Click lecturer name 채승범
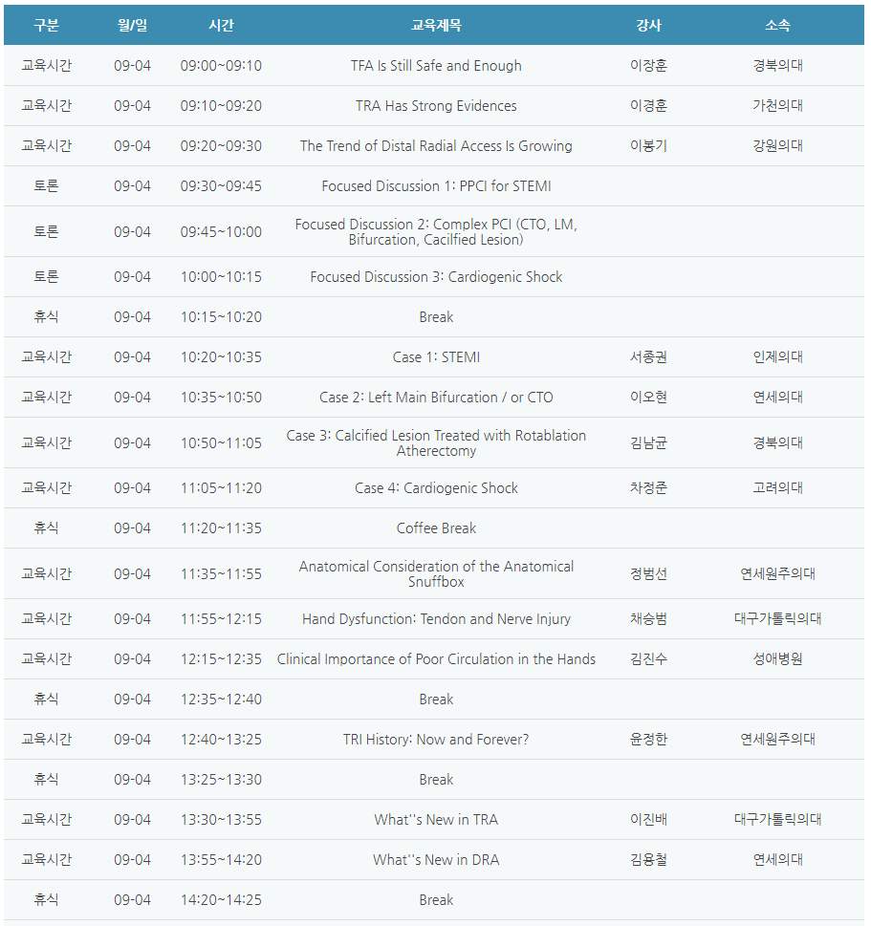871x926 pixels. point(648,619)
